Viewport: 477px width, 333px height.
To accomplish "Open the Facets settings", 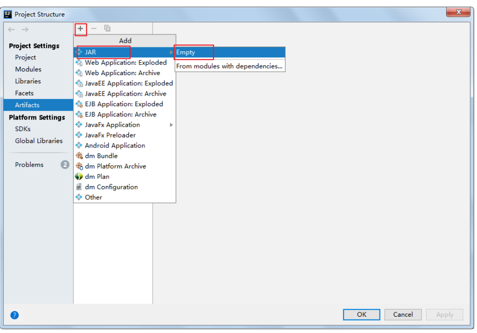I will click(38, 93).
